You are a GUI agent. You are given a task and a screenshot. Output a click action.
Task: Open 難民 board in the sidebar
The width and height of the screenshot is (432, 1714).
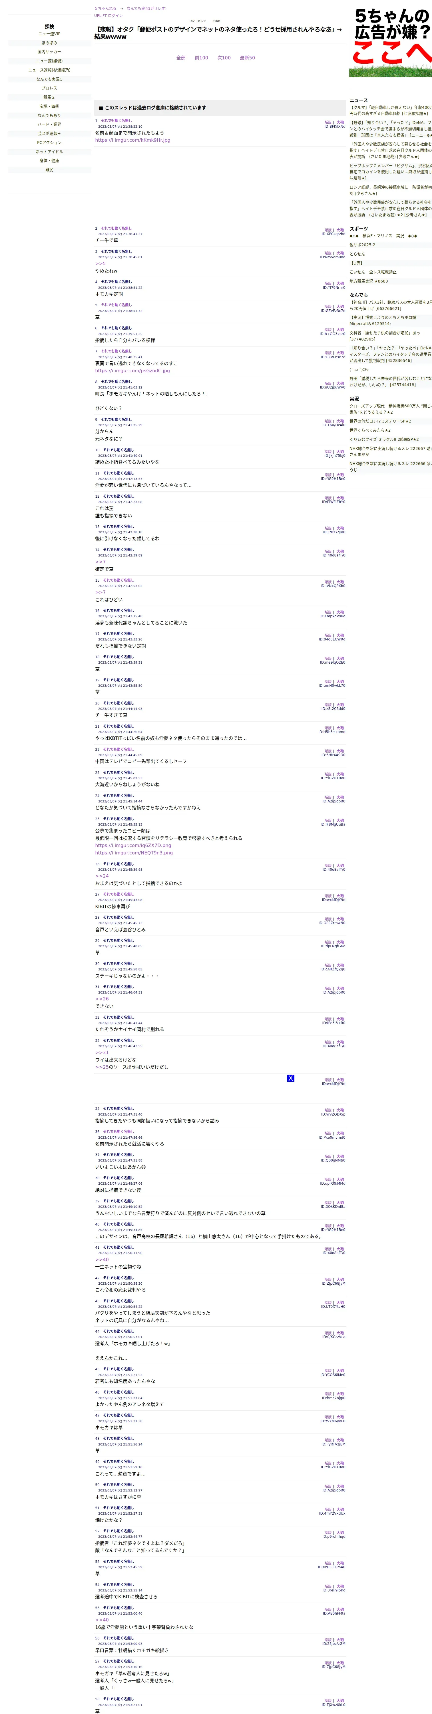49,170
